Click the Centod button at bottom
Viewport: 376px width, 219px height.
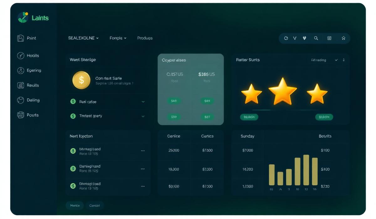(94, 206)
